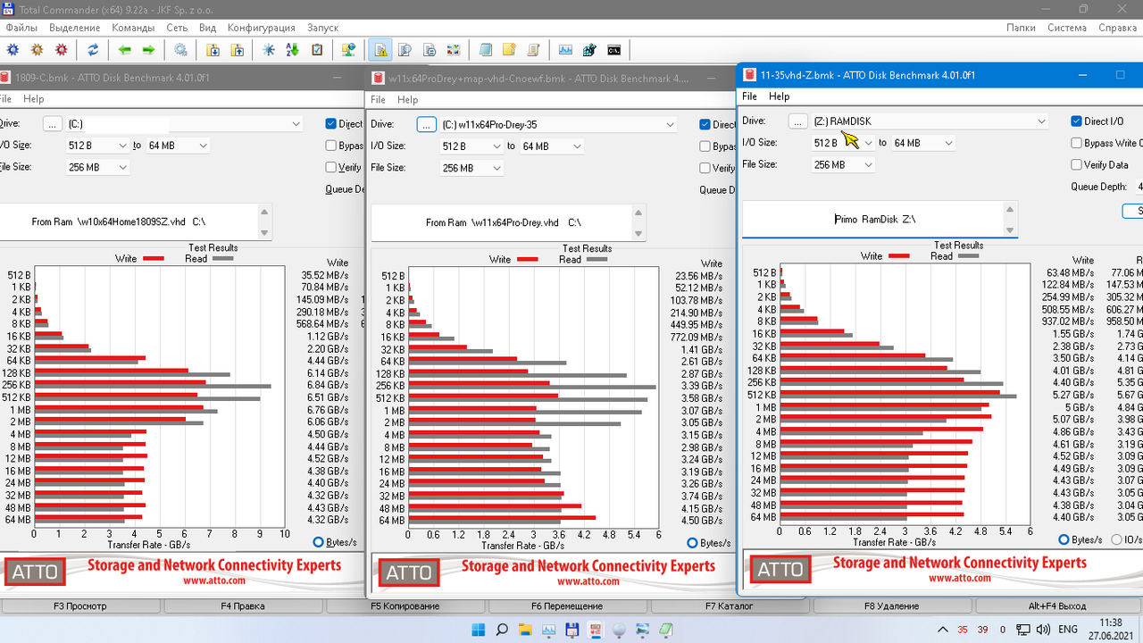Click the pack files toolbar icon

coord(213,50)
